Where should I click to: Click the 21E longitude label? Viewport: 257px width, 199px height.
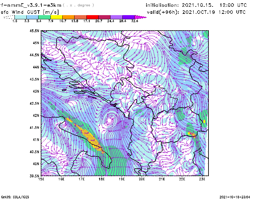[x=162, y=179]
